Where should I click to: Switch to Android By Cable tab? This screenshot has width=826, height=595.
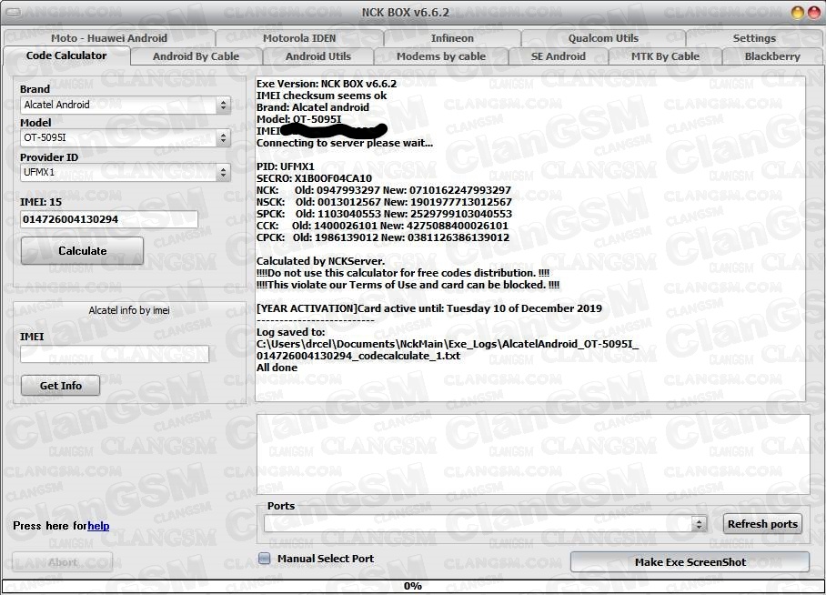tap(196, 56)
